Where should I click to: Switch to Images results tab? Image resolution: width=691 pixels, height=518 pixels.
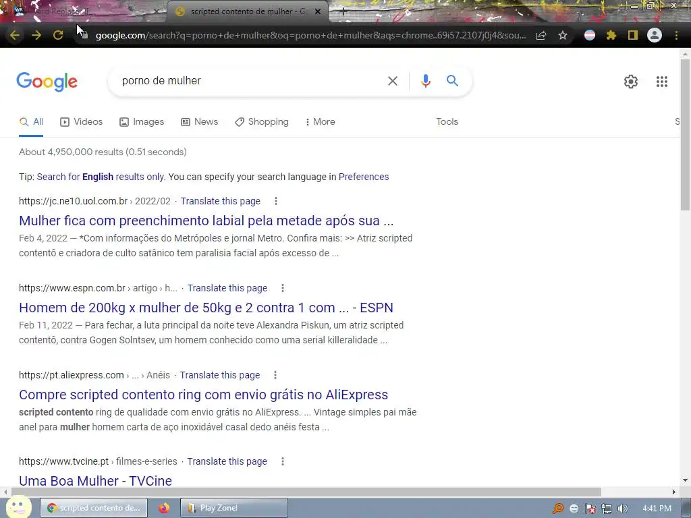click(142, 122)
